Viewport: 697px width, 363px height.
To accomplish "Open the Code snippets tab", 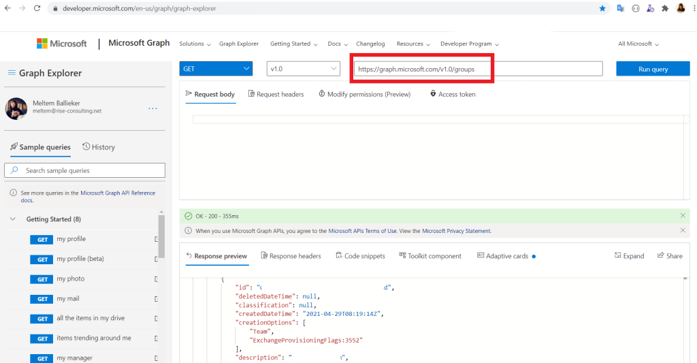I will coord(360,256).
